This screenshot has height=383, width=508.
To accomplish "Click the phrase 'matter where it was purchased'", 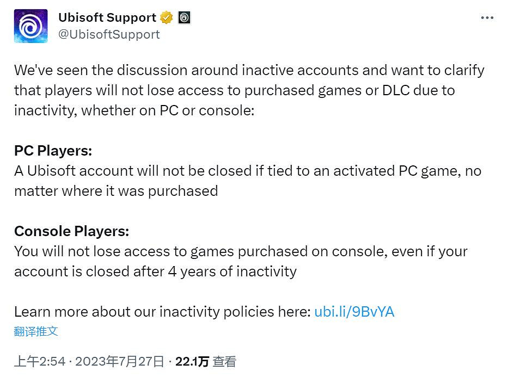I will (x=116, y=191).
